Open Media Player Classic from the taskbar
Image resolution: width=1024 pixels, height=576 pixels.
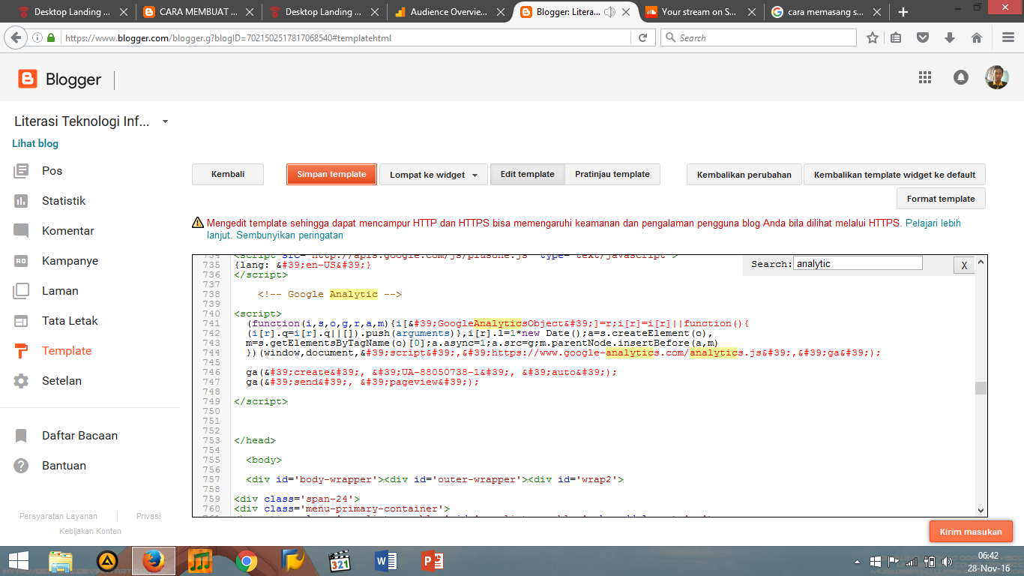pos(340,561)
